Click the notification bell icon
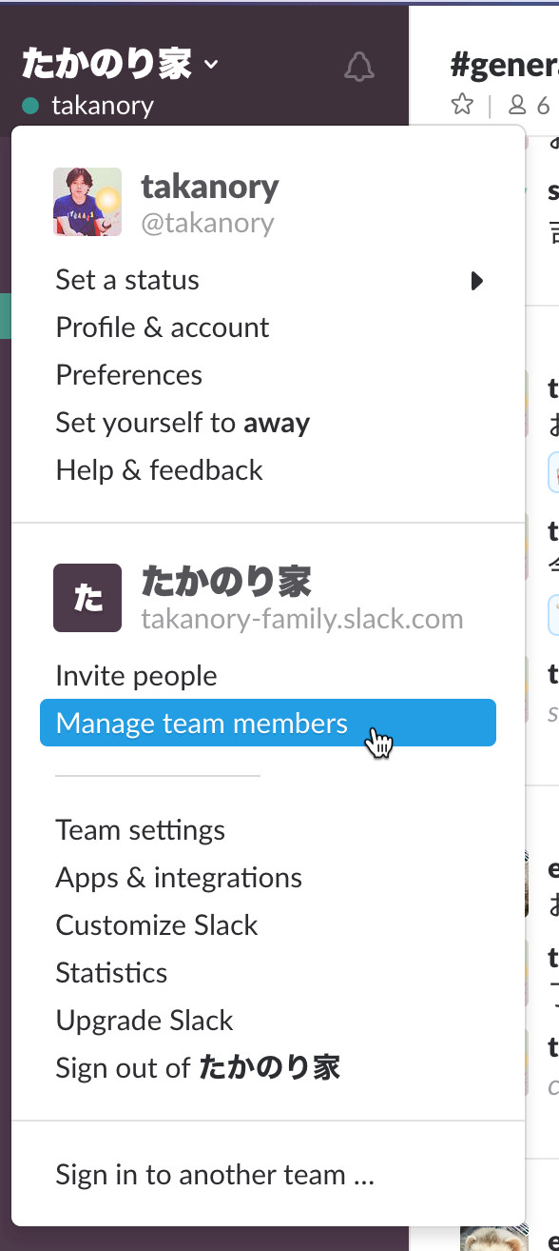559x1251 pixels. click(x=358, y=67)
